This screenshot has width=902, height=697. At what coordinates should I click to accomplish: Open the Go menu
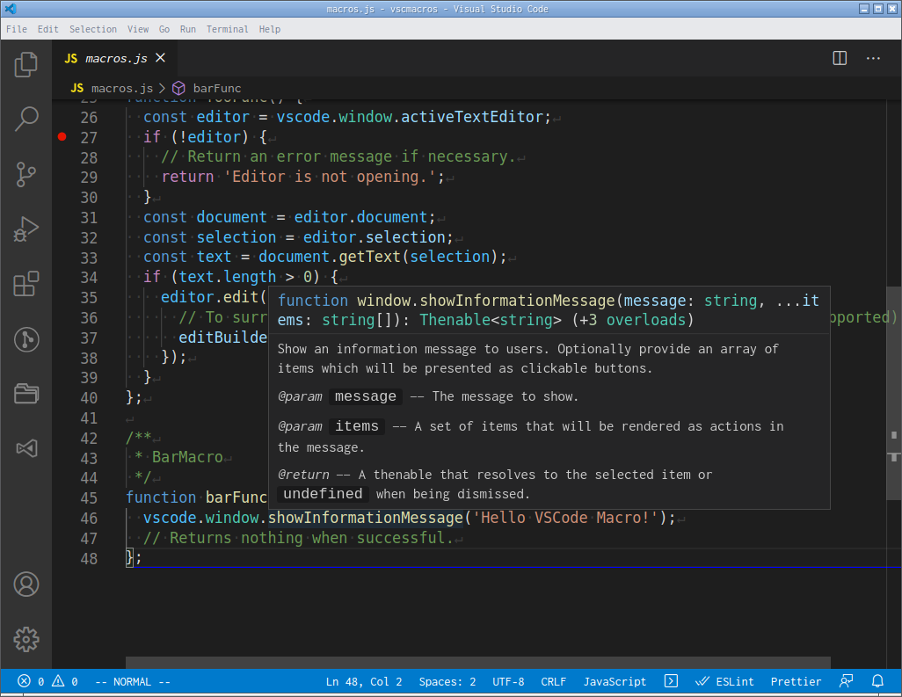[x=164, y=29]
